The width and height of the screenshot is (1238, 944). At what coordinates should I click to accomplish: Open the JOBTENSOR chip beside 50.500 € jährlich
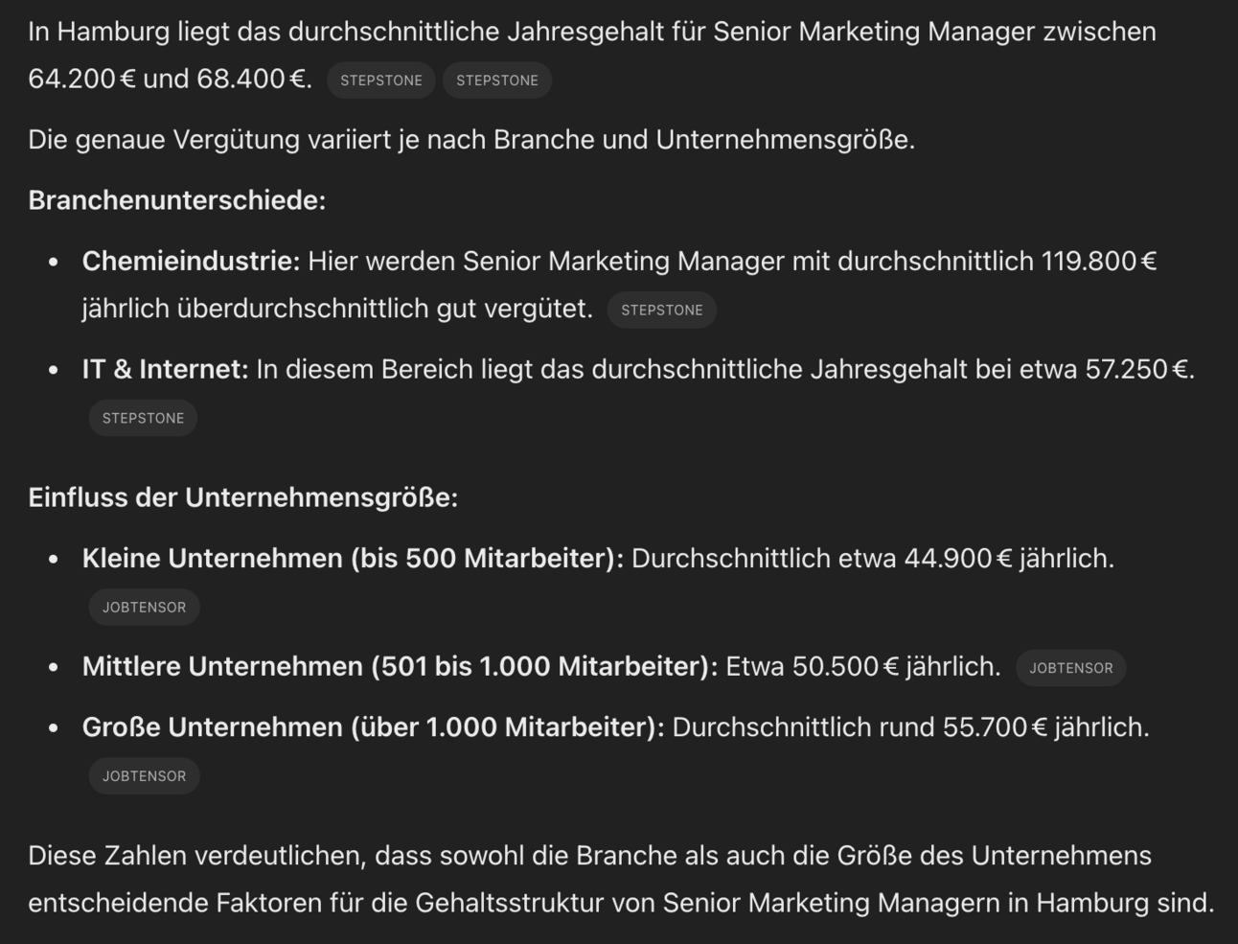[1071, 668]
